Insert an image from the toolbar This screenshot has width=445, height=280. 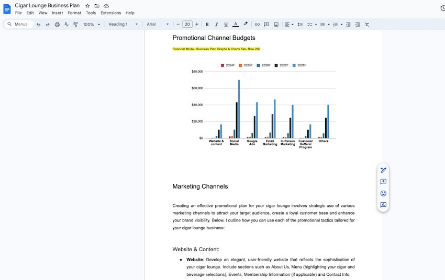click(x=276, y=25)
